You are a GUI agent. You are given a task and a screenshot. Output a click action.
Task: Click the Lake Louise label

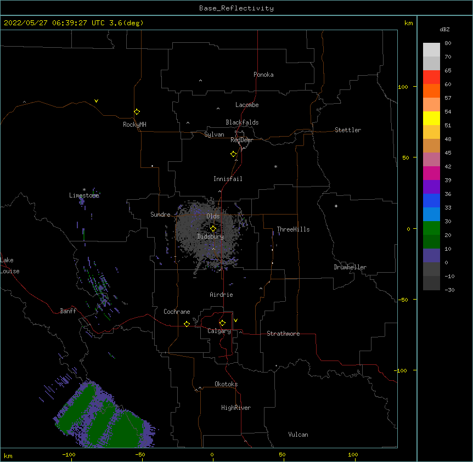[x=10, y=266]
